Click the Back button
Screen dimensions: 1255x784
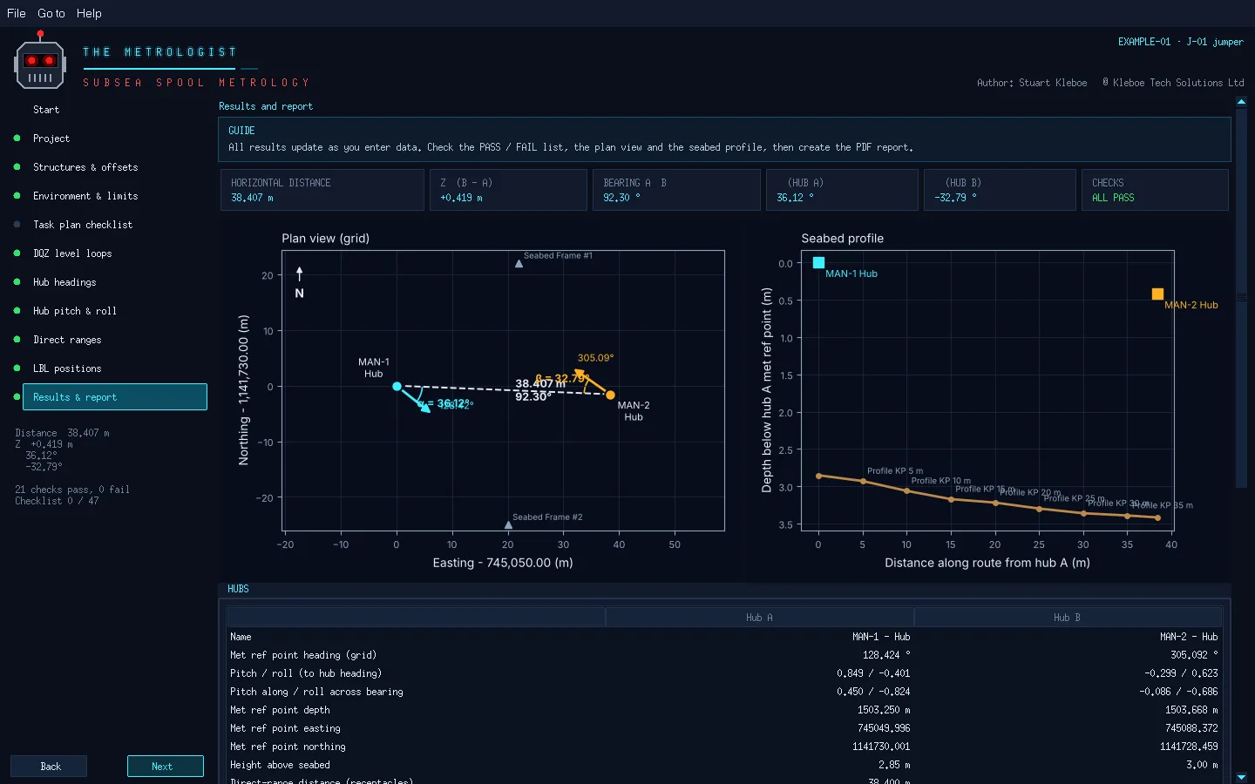(x=49, y=767)
